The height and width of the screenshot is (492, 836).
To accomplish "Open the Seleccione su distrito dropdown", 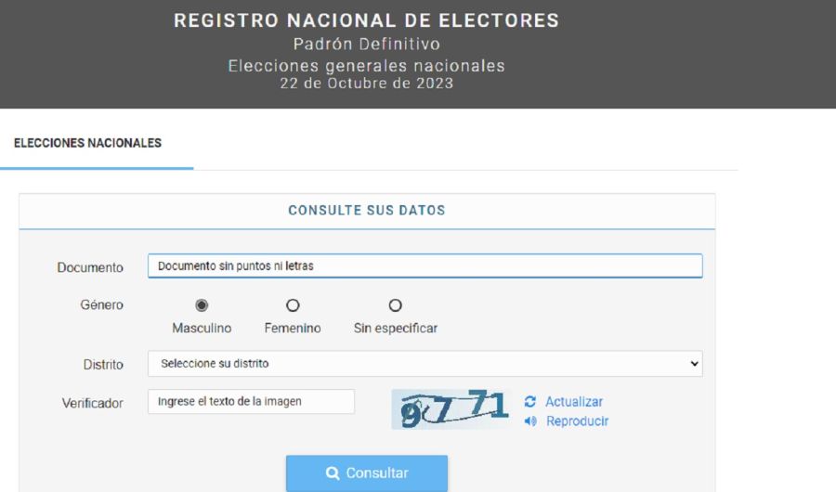I will (x=425, y=364).
